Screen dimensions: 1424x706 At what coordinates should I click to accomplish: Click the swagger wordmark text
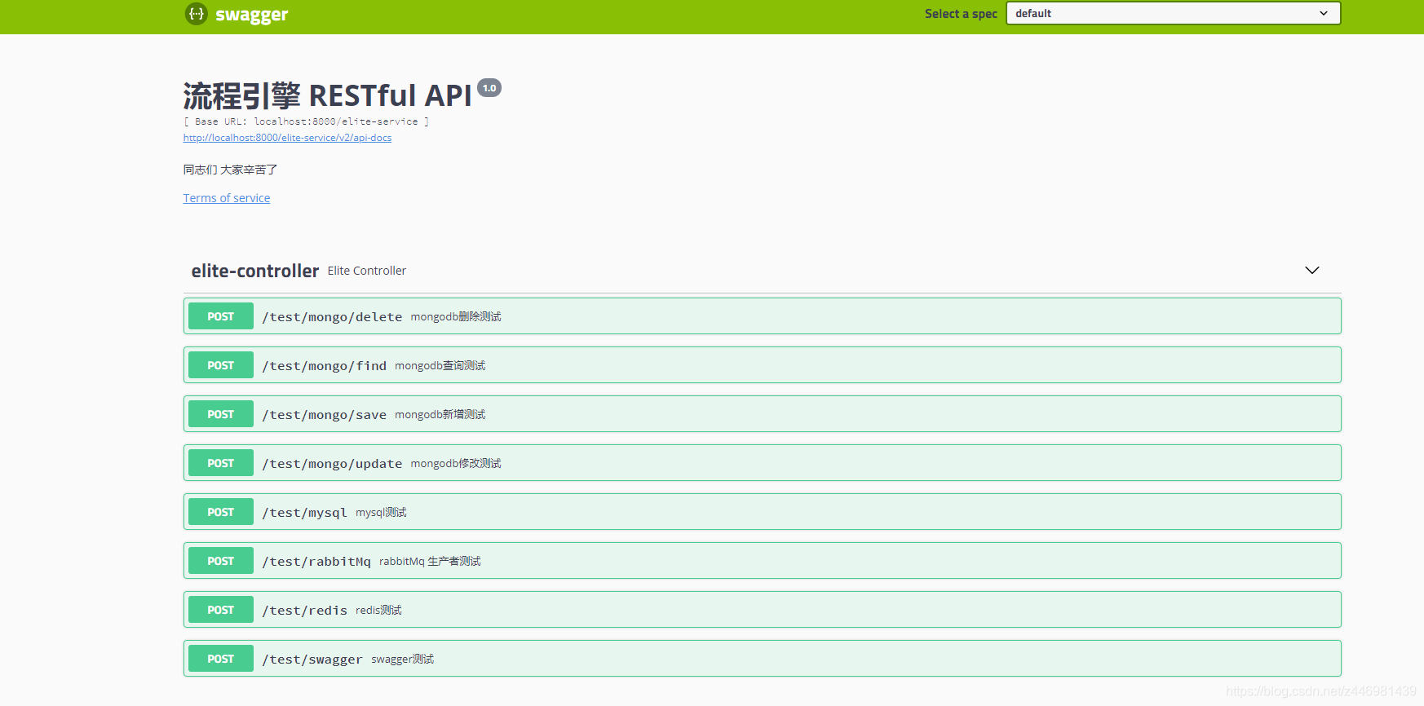(x=252, y=15)
